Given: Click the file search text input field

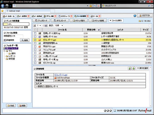Looking at the screenshot, I should click(x=13, y=36).
